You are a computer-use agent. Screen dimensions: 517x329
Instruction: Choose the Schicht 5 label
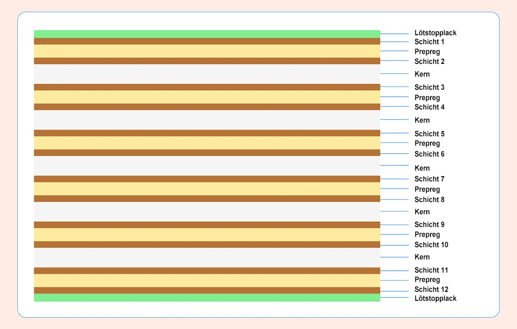[429, 134]
